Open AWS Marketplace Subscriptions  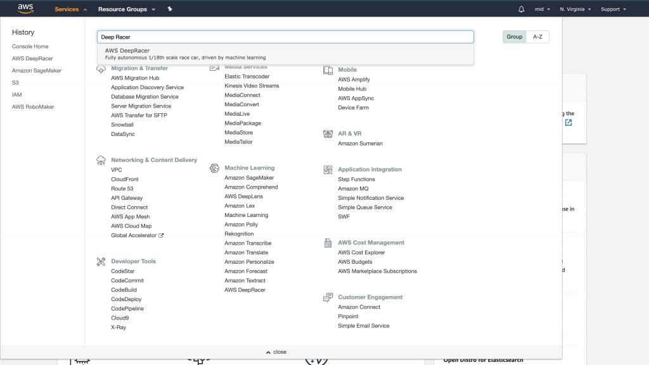(x=378, y=271)
